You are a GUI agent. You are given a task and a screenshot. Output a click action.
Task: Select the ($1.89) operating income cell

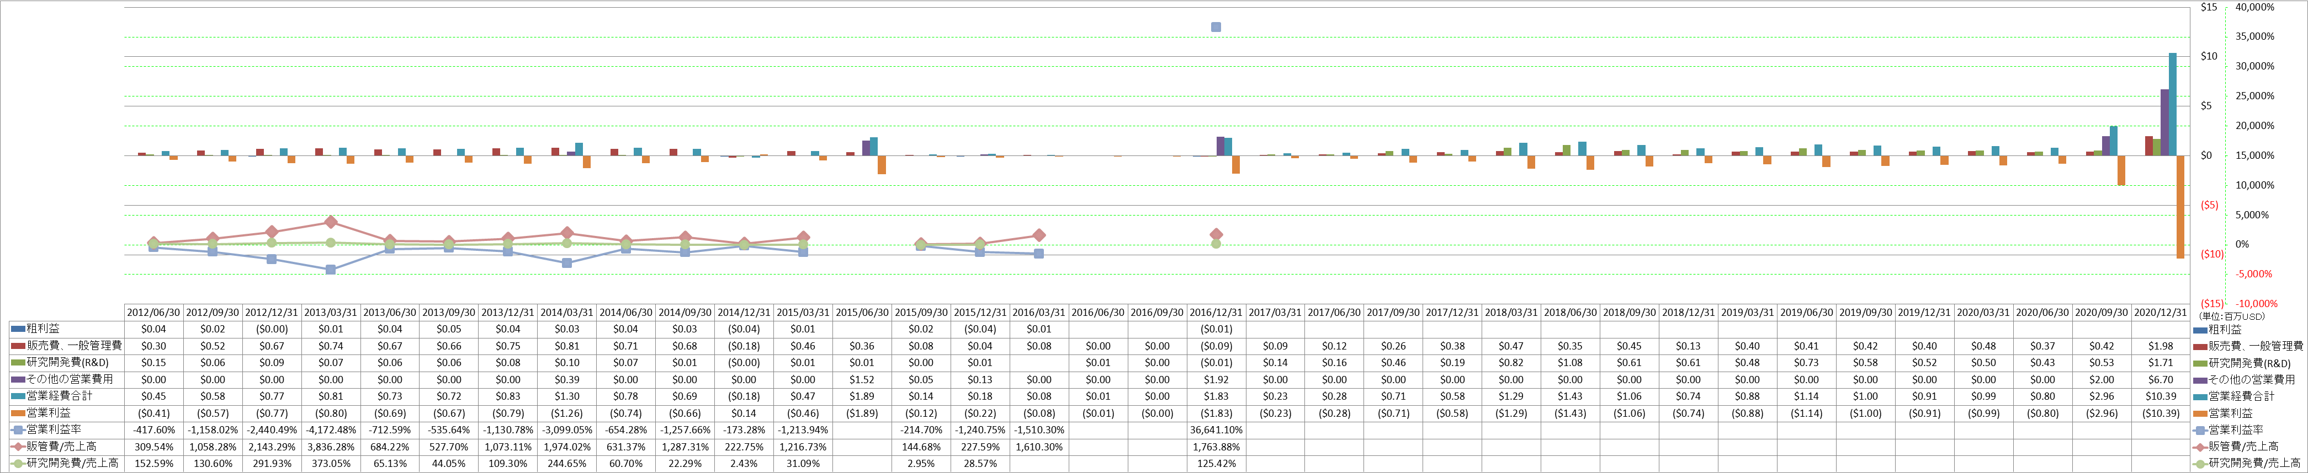coord(862,413)
